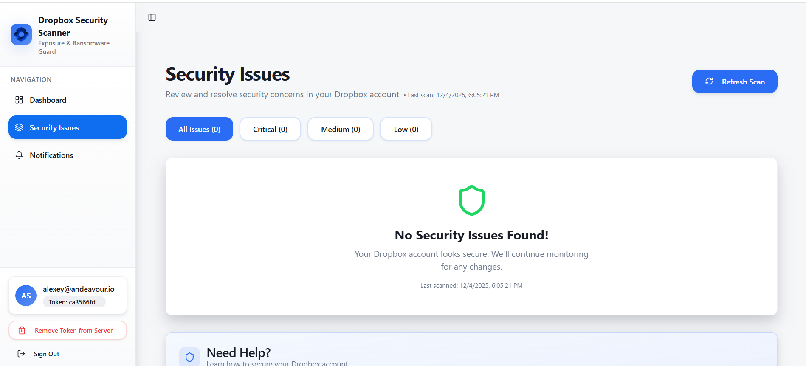Click the green shield icon

point(471,200)
